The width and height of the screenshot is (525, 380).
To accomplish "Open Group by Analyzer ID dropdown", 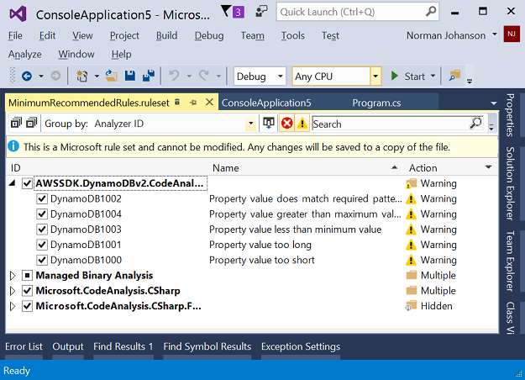I will (x=251, y=124).
